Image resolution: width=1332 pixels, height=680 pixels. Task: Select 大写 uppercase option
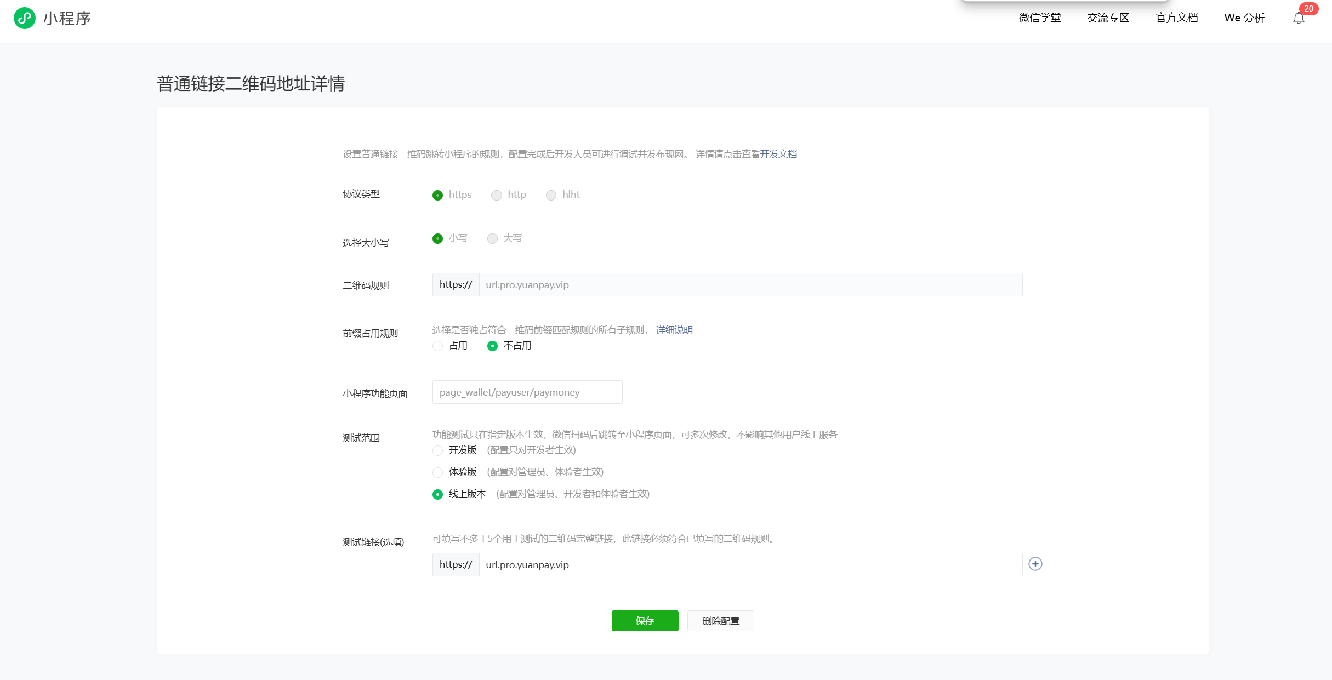pos(492,238)
